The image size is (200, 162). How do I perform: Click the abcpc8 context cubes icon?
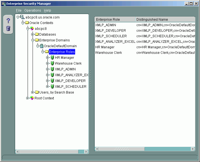(x=32, y=28)
